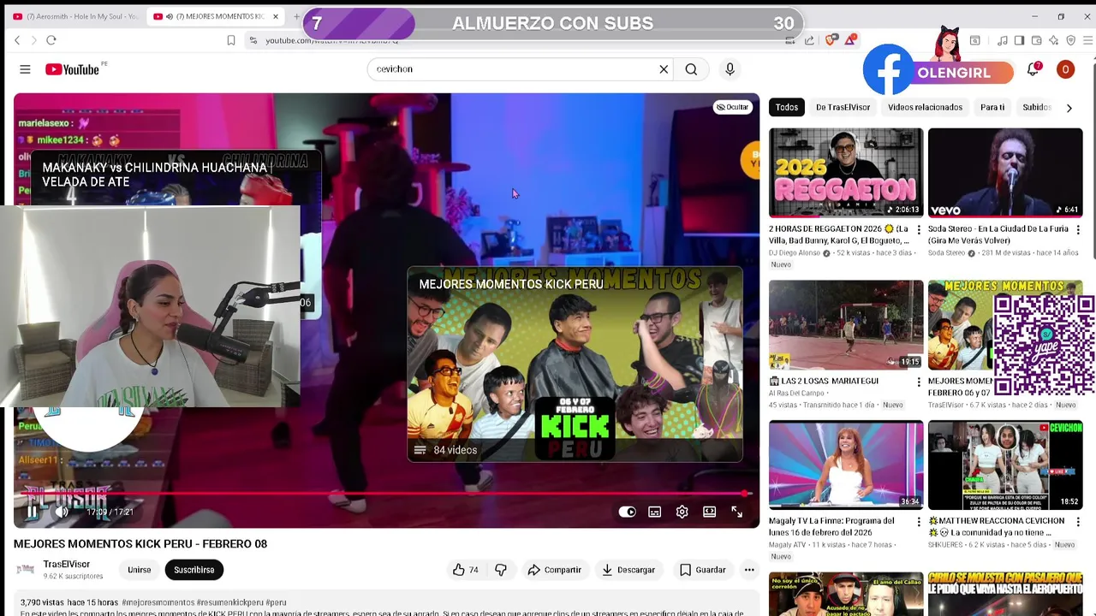Open options for the Magaly TV La Firme video
Screen dimensions: 1096x616
[x=919, y=522]
